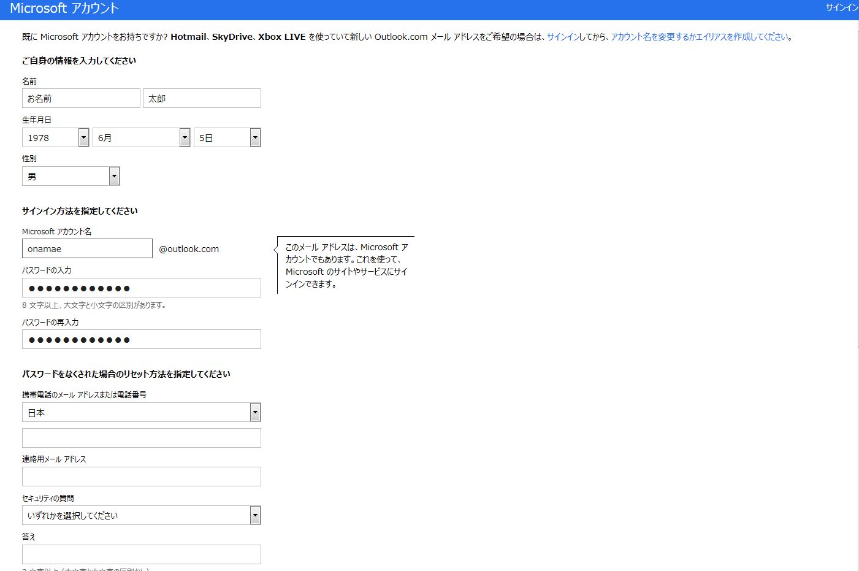Screen dimensions: 859x571
Task: Click the 携帯電話のメール アドレスまたは電話番号 label
Action: click(84, 394)
